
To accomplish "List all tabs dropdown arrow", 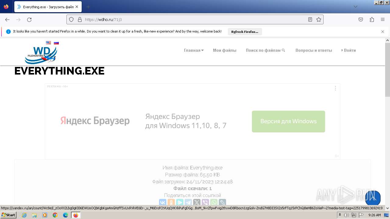I will tap(355, 7).
